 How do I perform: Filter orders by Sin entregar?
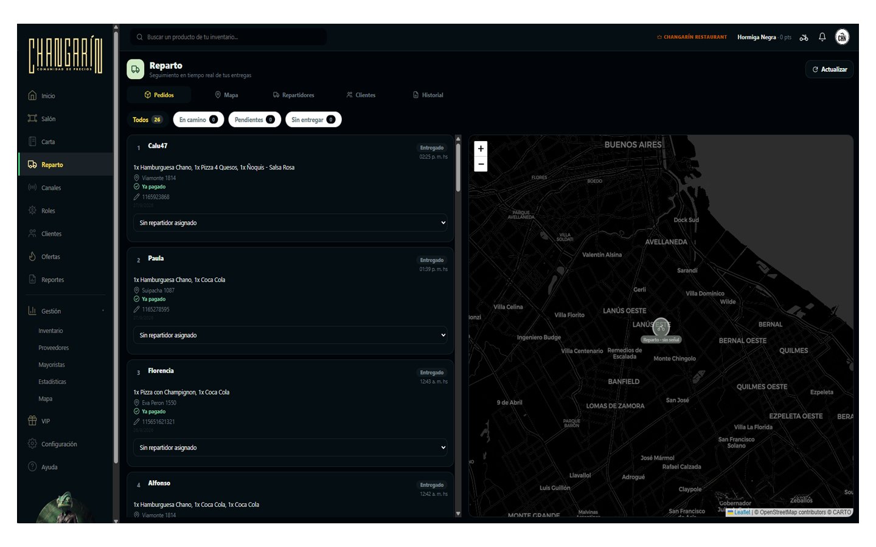[x=313, y=120]
